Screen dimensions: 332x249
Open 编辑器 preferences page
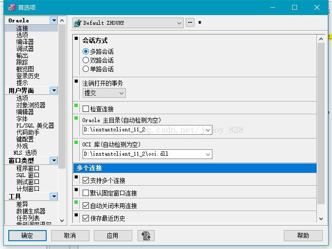click(25, 112)
